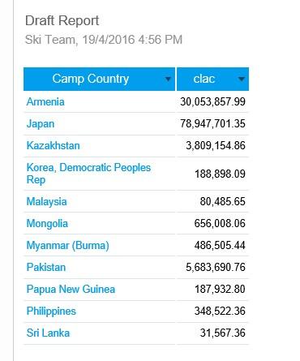Open the Pakistan link

pyautogui.click(x=46, y=268)
